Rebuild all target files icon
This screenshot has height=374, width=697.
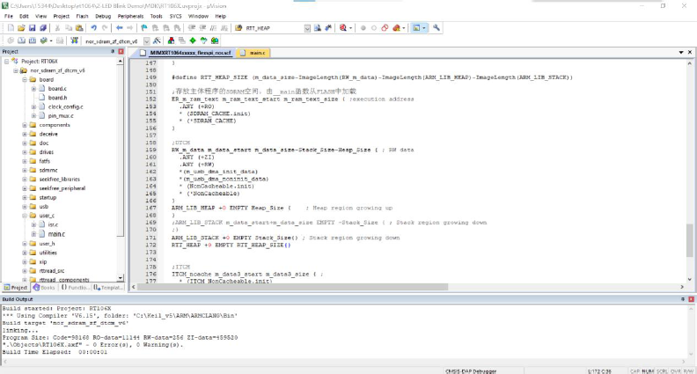pos(33,40)
